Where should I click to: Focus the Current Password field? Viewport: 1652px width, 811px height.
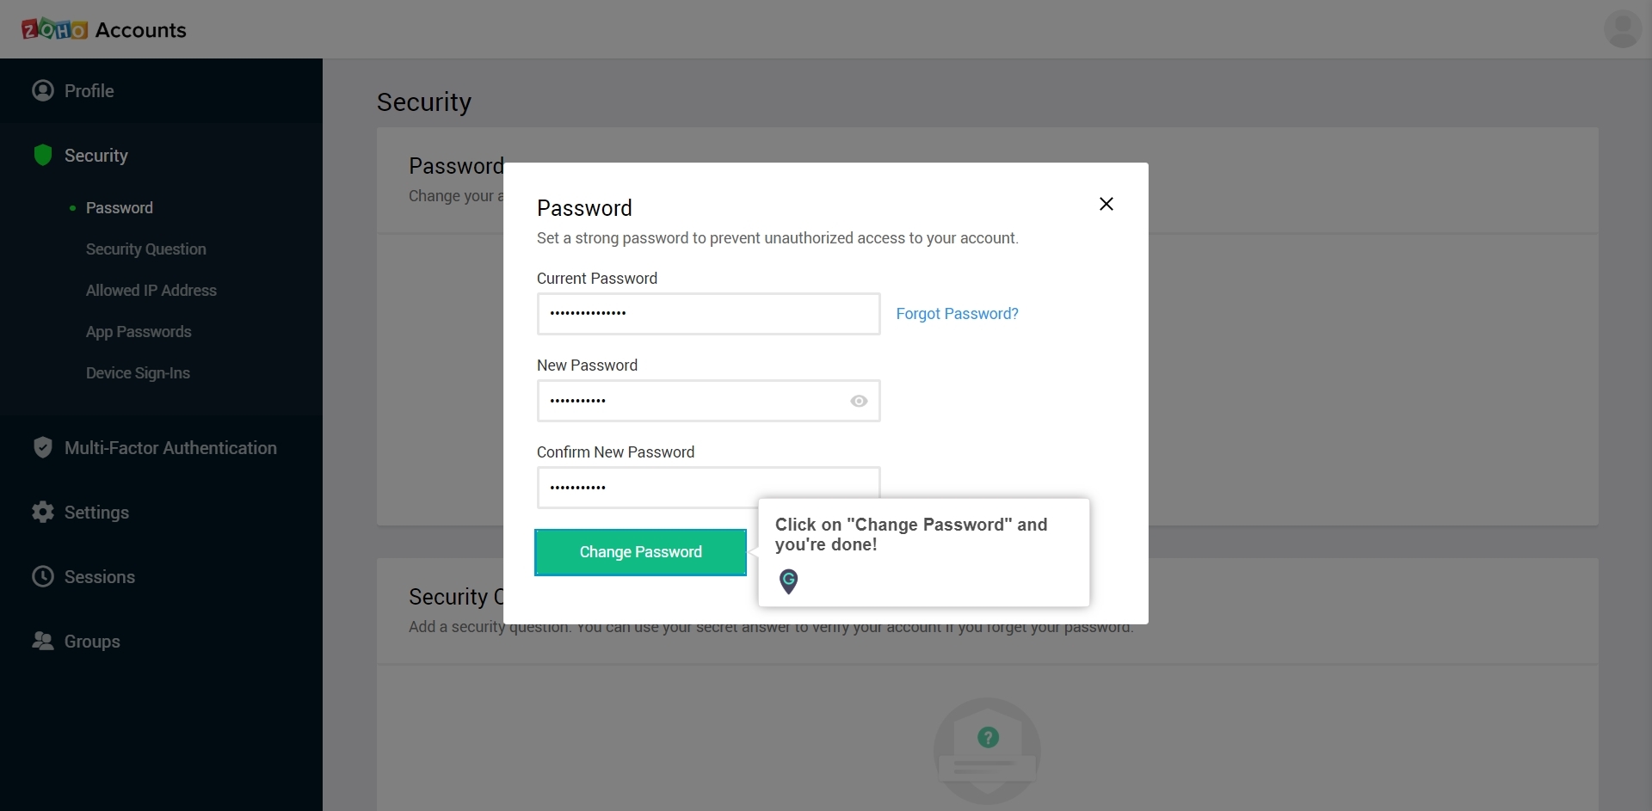pos(709,314)
